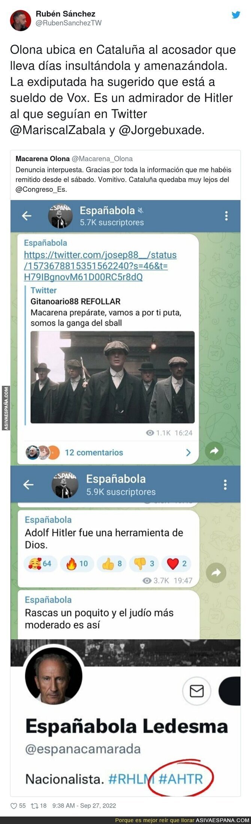Screen dimensions: 251x824
Task: Tap back arrow in first Españabola header
Action: [27, 216]
